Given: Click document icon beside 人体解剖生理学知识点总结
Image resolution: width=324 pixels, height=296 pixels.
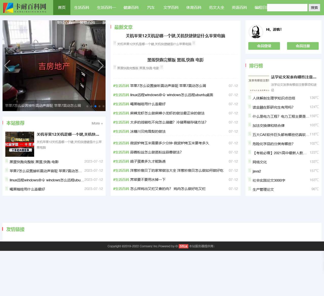Looking at the screenshot, I should pos(250,98).
